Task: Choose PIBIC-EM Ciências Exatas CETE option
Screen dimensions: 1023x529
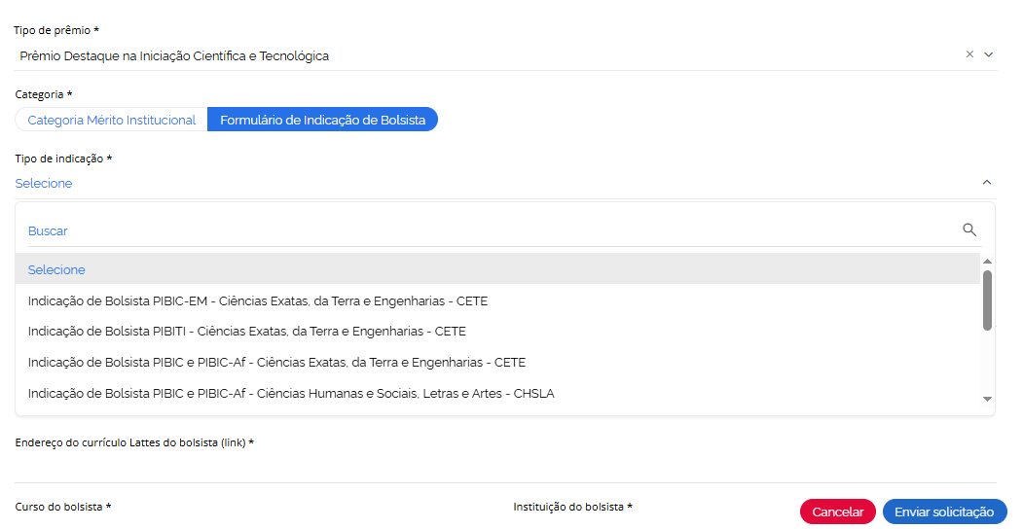Action: [258, 300]
